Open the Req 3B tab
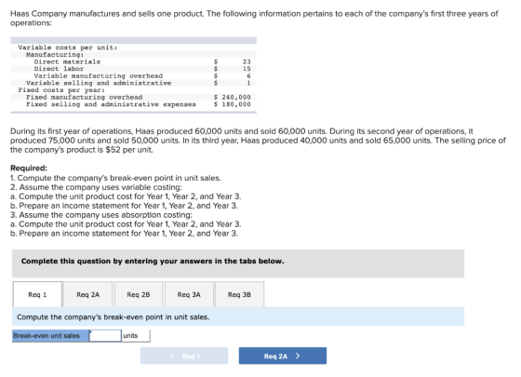This screenshot has height=377, width=521. pyautogui.click(x=240, y=294)
